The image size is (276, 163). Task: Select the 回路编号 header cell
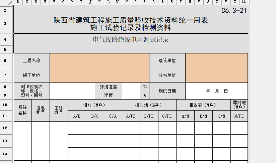[59, 110]
